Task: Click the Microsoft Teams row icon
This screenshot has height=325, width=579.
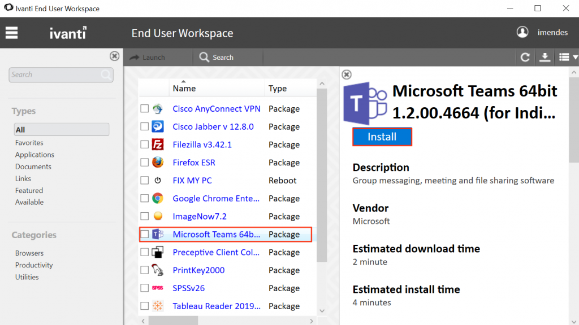Action: click(x=158, y=234)
